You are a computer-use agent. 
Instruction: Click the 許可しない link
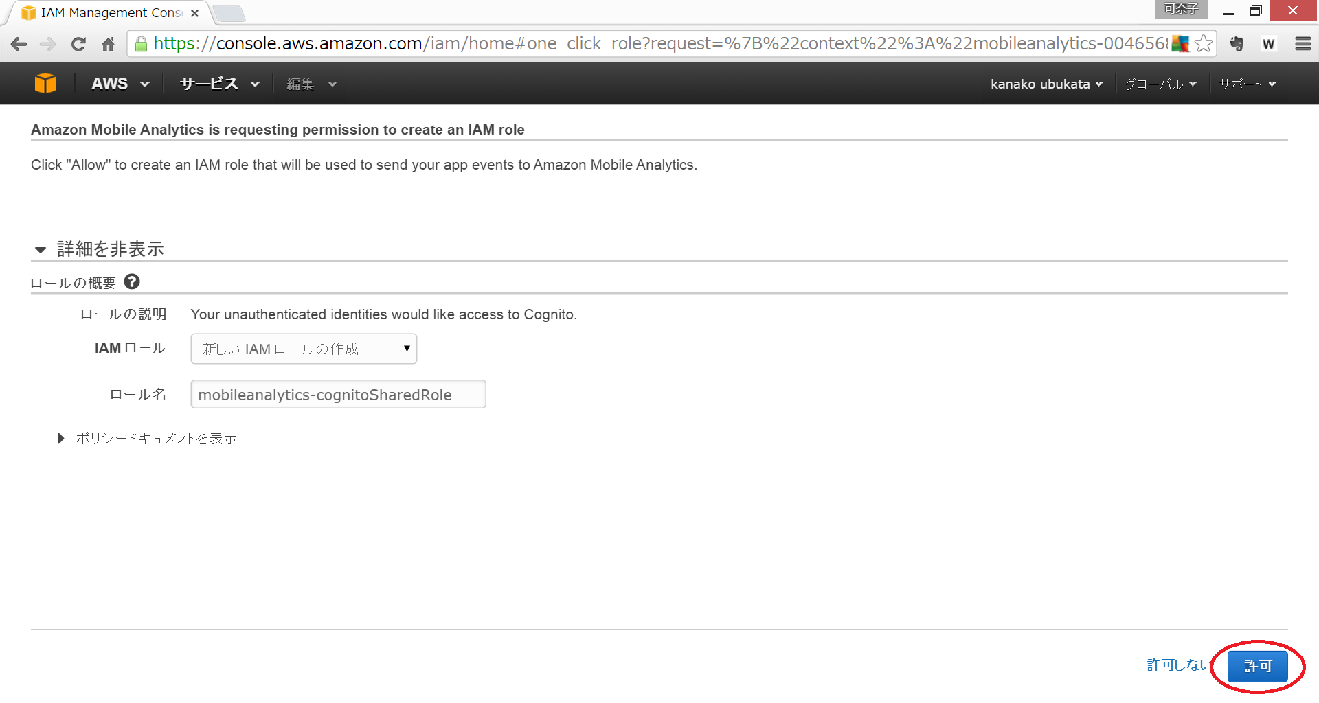pos(1176,665)
